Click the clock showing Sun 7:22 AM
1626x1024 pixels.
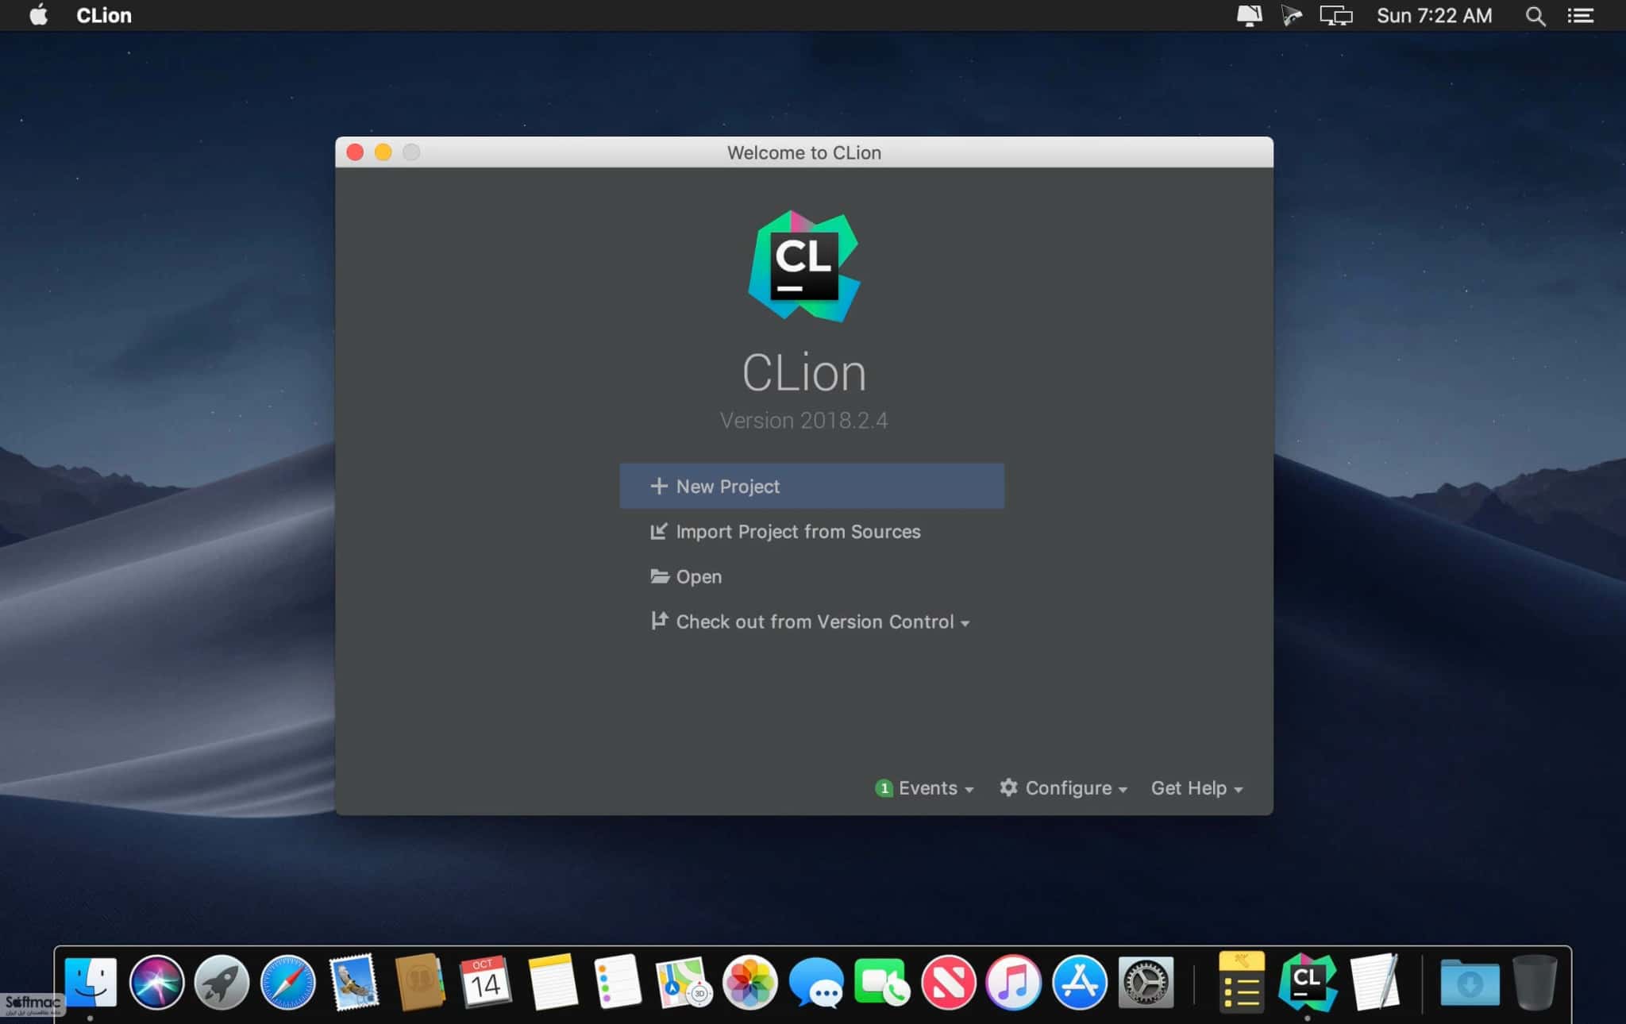(x=1434, y=16)
